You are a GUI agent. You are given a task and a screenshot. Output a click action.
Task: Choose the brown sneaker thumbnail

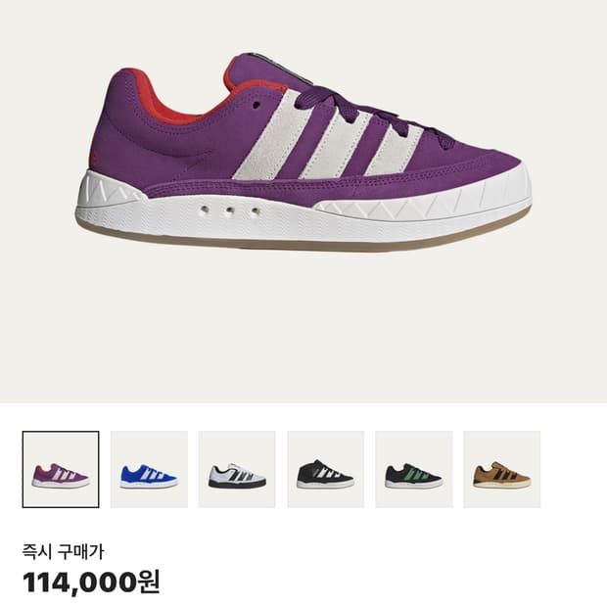[x=502, y=469]
